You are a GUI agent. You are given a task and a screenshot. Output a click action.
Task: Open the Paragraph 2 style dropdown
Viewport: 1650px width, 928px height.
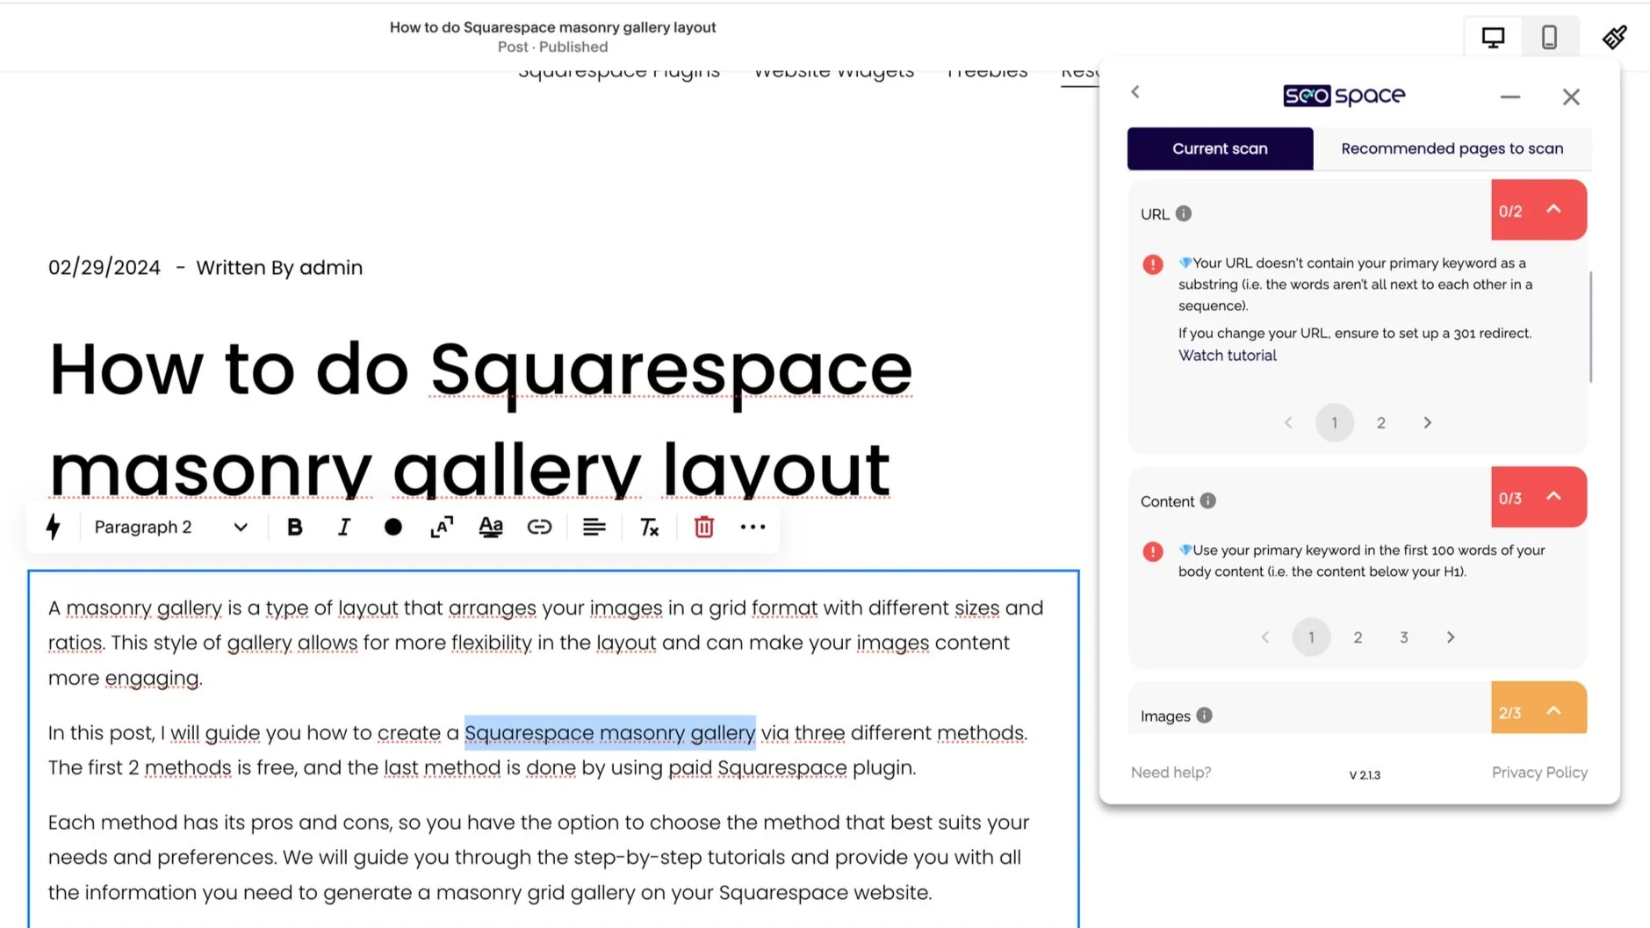[x=170, y=527]
